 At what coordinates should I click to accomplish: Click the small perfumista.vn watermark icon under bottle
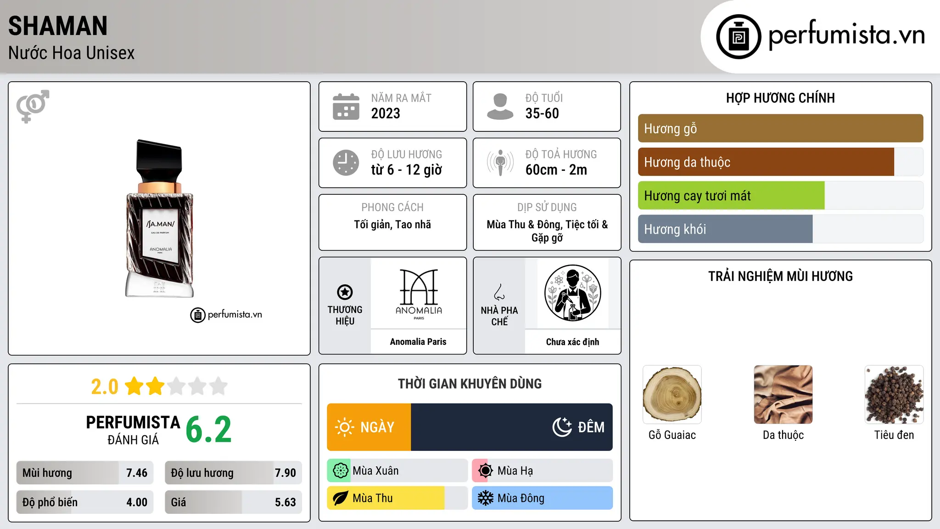198,315
